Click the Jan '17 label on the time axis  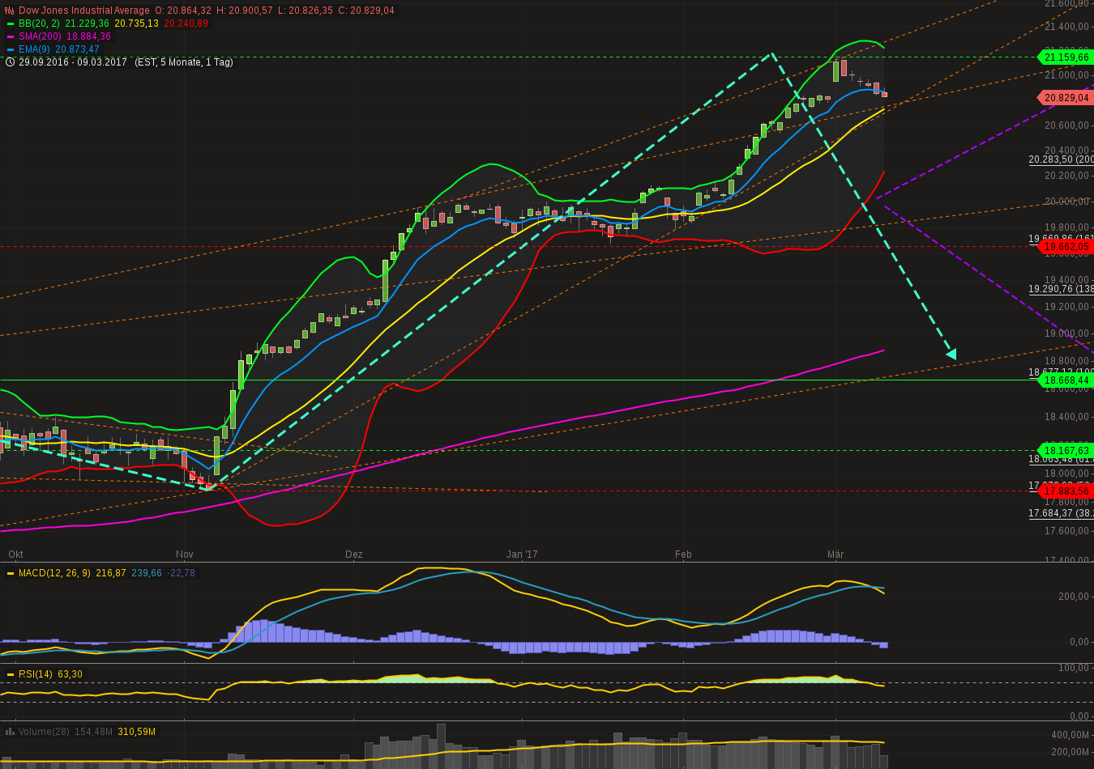point(522,554)
